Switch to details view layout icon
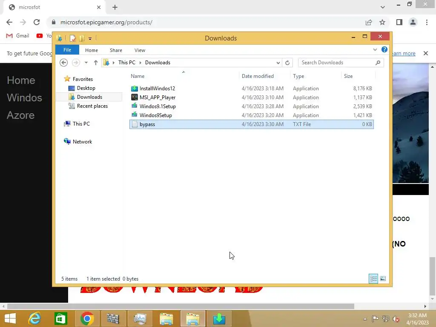Viewport: 436px width, 327px height. pyautogui.click(x=373, y=278)
